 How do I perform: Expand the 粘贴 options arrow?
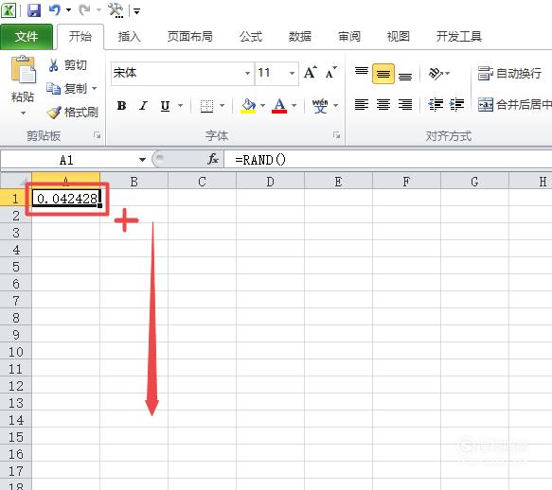tap(23, 113)
